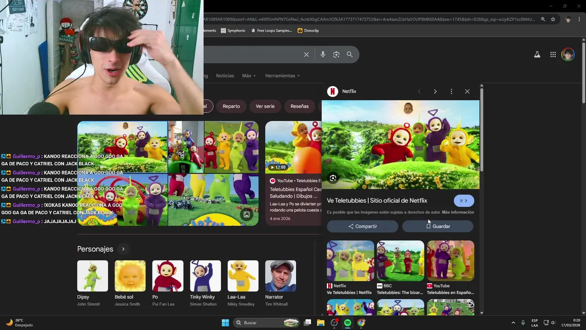Click the Ir button to visit Netflix
The width and height of the screenshot is (586, 330).
pyautogui.click(x=464, y=201)
